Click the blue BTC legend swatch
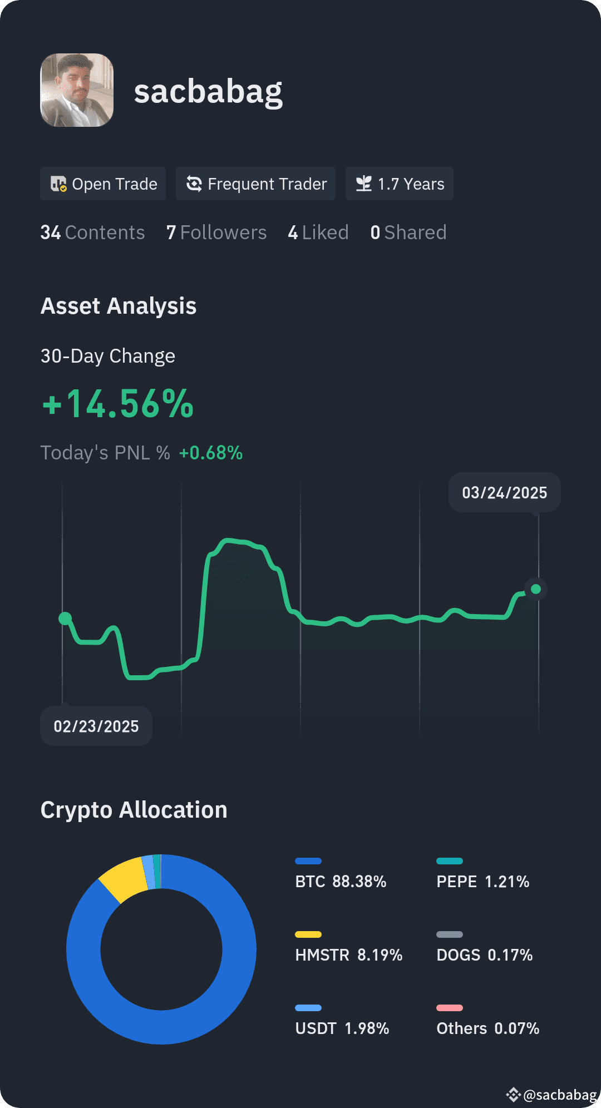601x1108 pixels. [x=308, y=861]
